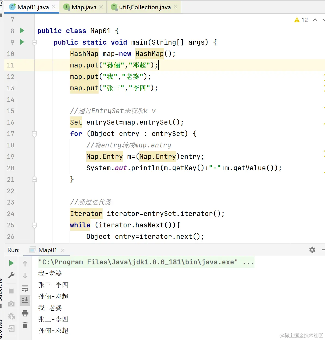This screenshot has width=325, height=340.
Task: Collapse main method fold at line 9
Action: point(34,42)
